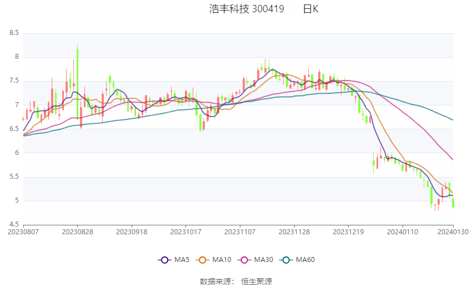Click the chart title 浩丰科技 300419

[x=247, y=9]
